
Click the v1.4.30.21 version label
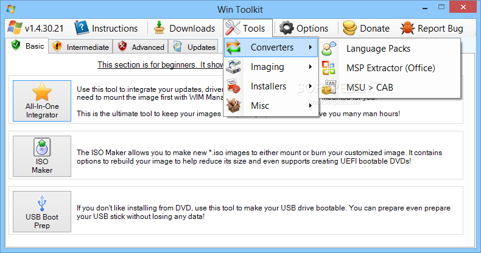pyautogui.click(x=44, y=29)
